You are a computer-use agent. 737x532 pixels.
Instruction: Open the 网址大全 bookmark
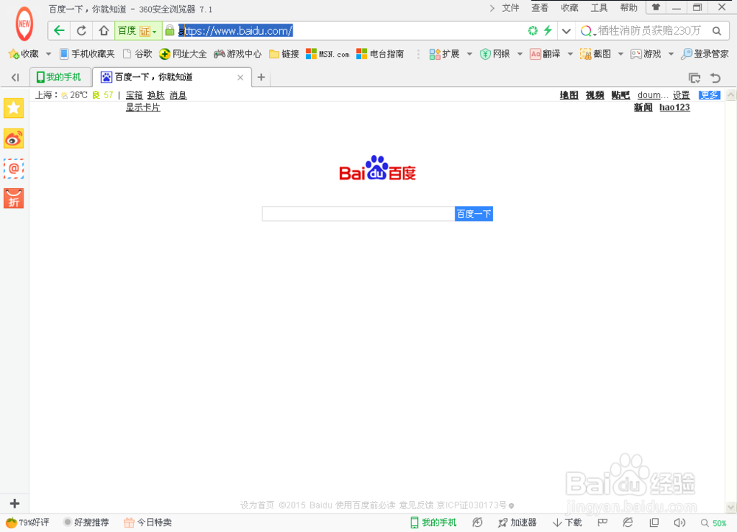click(x=184, y=54)
